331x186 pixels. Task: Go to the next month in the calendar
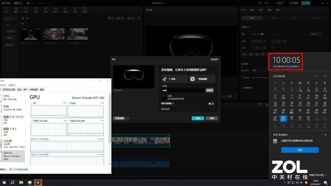point(325,76)
